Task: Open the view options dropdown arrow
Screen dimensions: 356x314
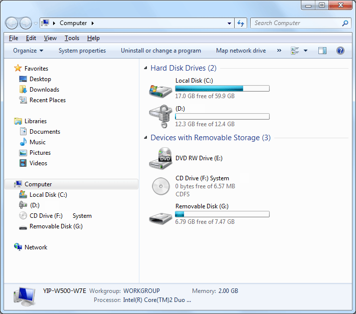Action: [305, 51]
